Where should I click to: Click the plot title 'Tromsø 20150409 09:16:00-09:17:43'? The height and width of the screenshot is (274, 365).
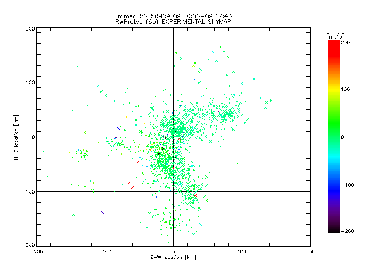point(173,16)
